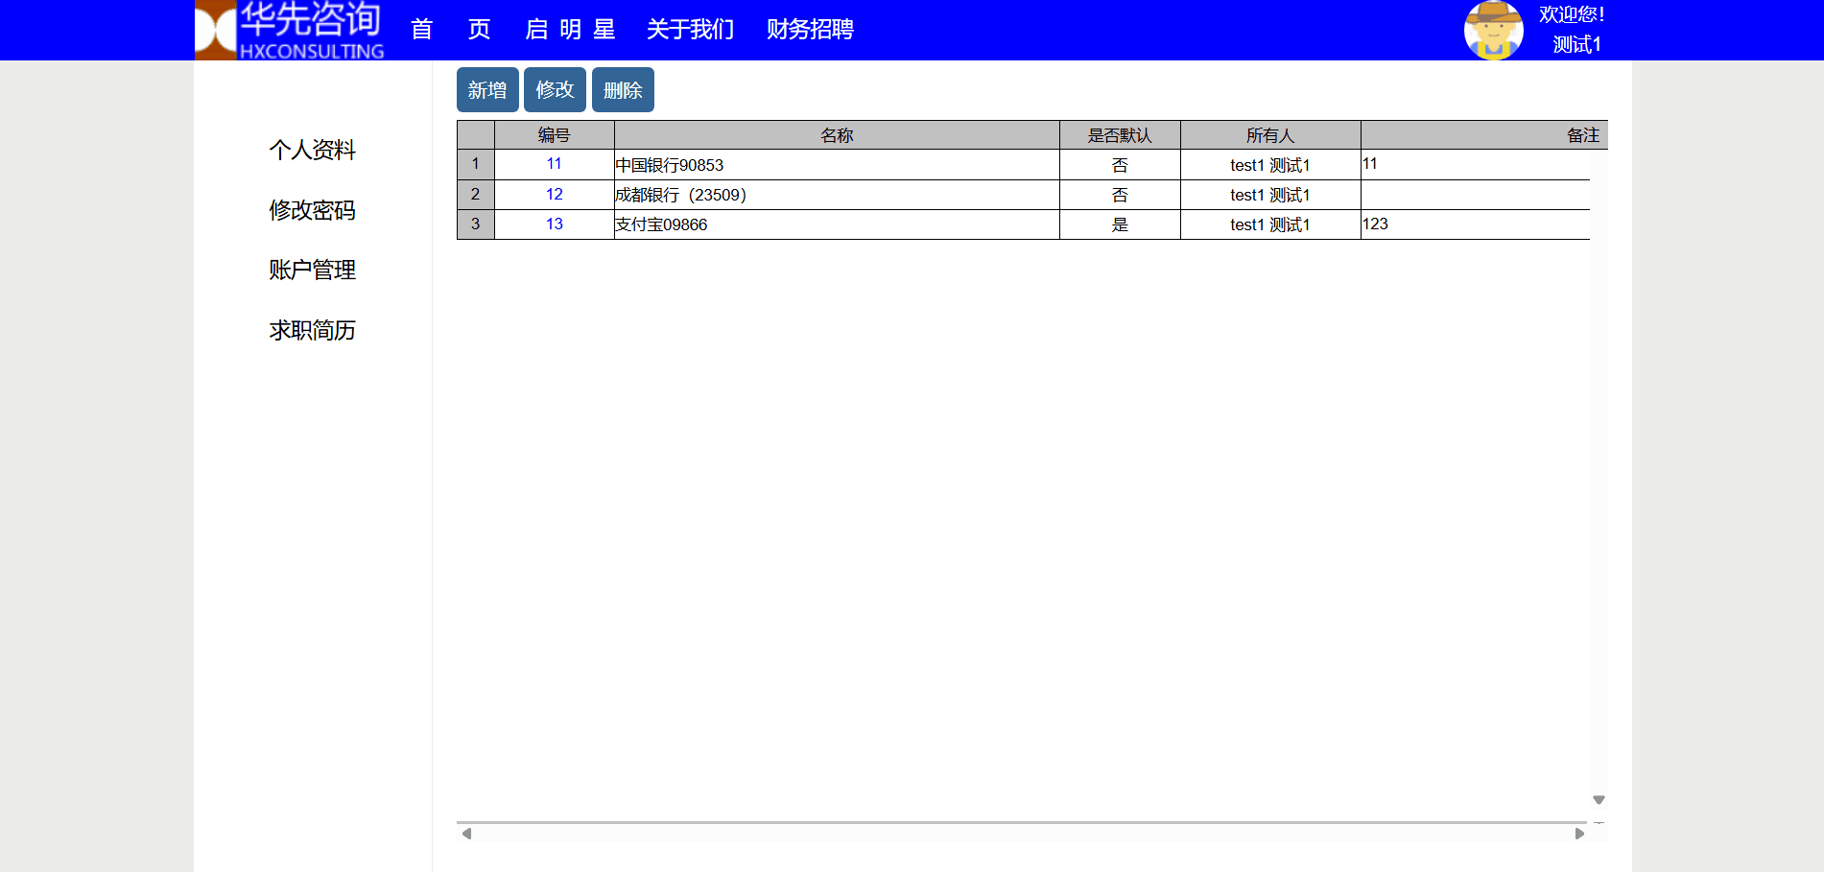This screenshot has width=1824, height=872.
Task: Go to 启明星 in the top menu
Action: click(x=570, y=30)
